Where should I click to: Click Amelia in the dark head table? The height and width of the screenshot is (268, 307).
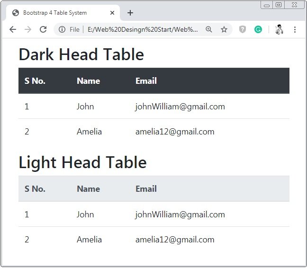coord(89,132)
